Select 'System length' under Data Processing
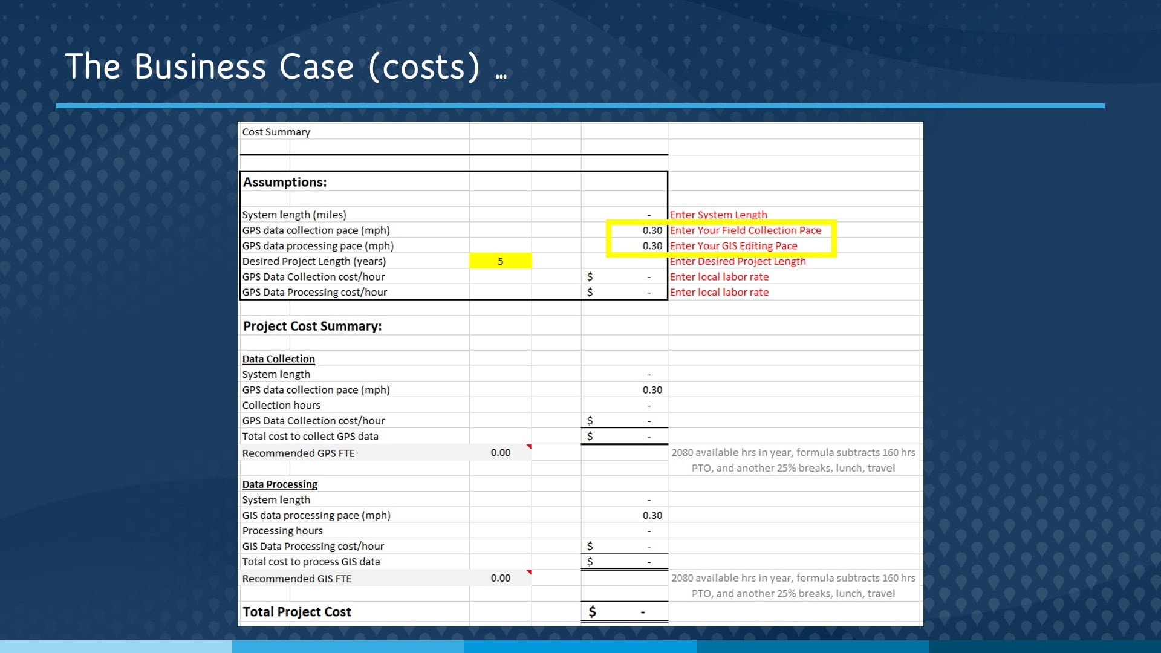1161x653 pixels. (x=276, y=500)
